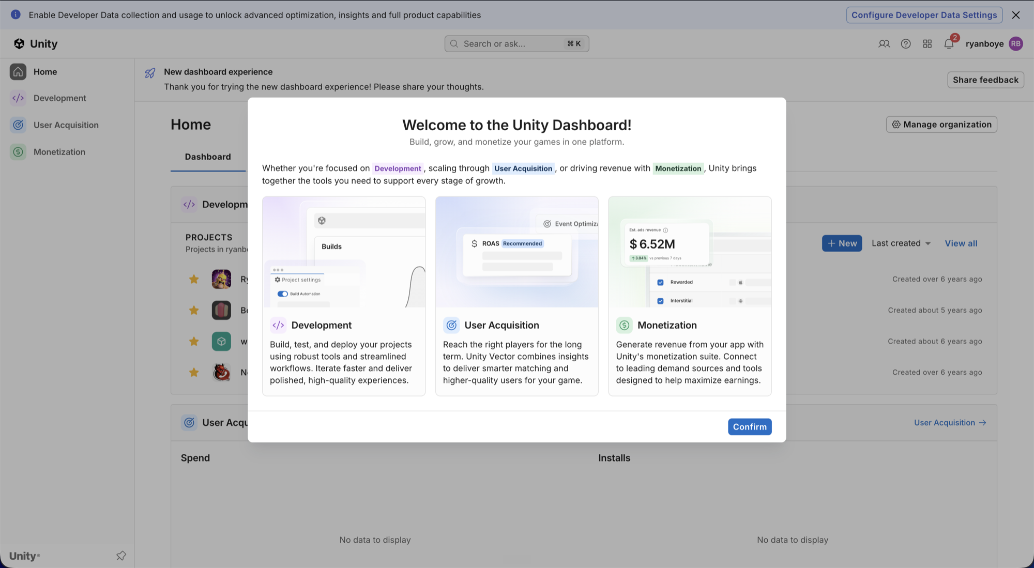Open the help question mark icon
The width and height of the screenshot is (1034, 568).
pyautogui.click(x=906, y=44)
